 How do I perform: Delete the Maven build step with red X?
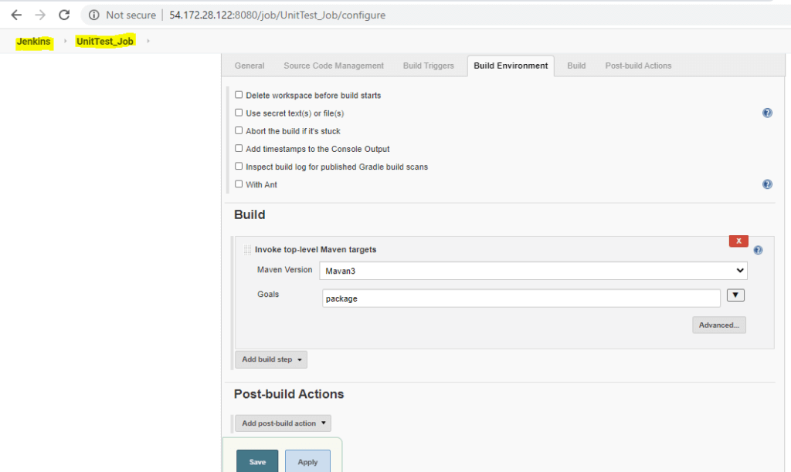[738, 240]
